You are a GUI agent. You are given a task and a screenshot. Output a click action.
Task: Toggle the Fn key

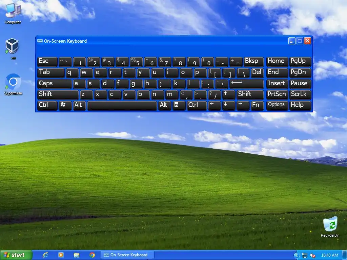click(257, 105)
